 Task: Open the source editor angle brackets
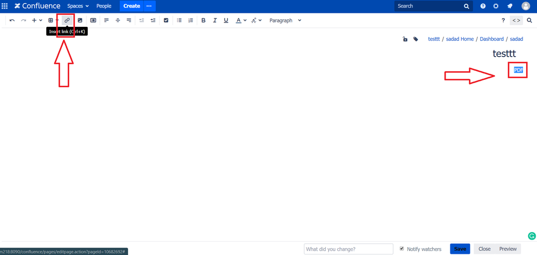click(517, 20)
